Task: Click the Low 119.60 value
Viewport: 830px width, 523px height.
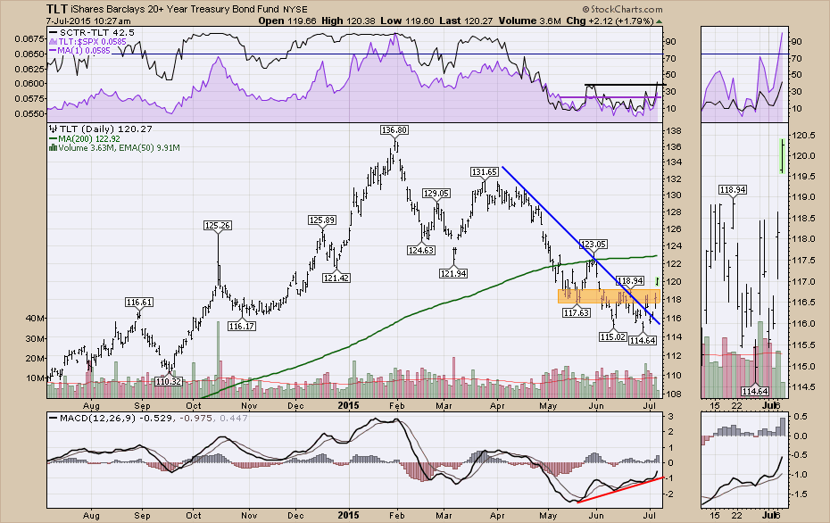Action: (407, 21)
